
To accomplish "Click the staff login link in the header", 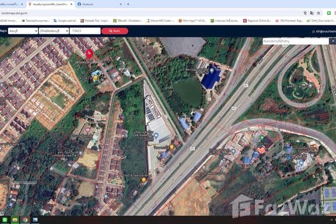I will click(324, 32).
